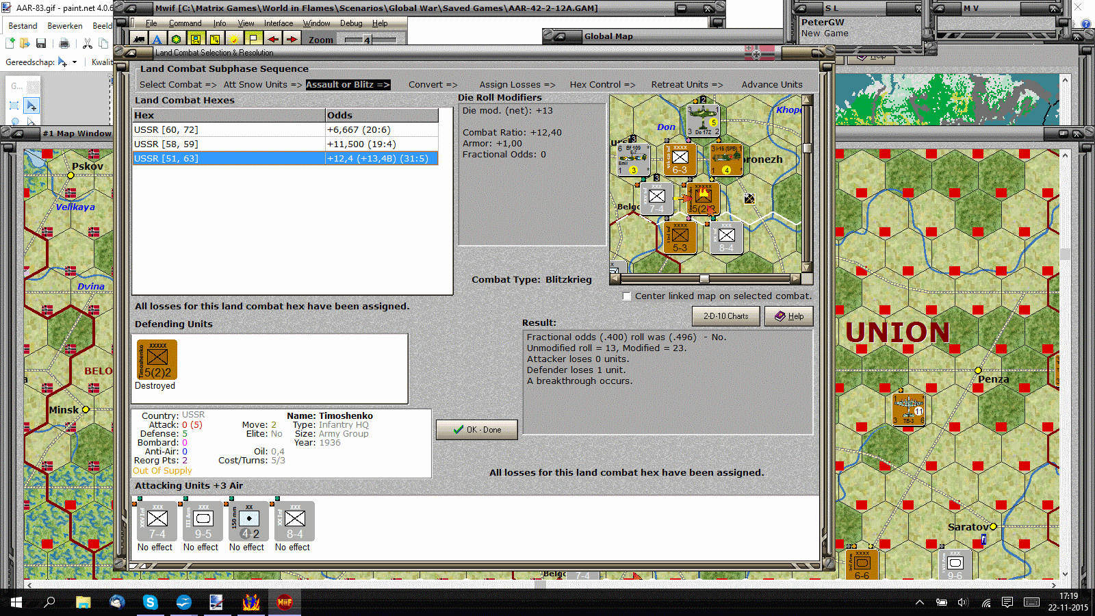Select the 8-4 infantry attacking unit
The image size is (1095, 616).
294,522
